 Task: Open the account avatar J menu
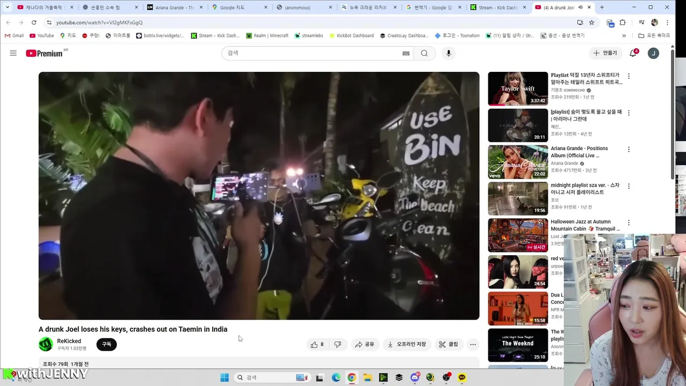click(x=653, y=53)
